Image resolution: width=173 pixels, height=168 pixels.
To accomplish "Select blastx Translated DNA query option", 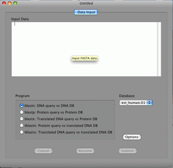I will [x=21, y=119].
